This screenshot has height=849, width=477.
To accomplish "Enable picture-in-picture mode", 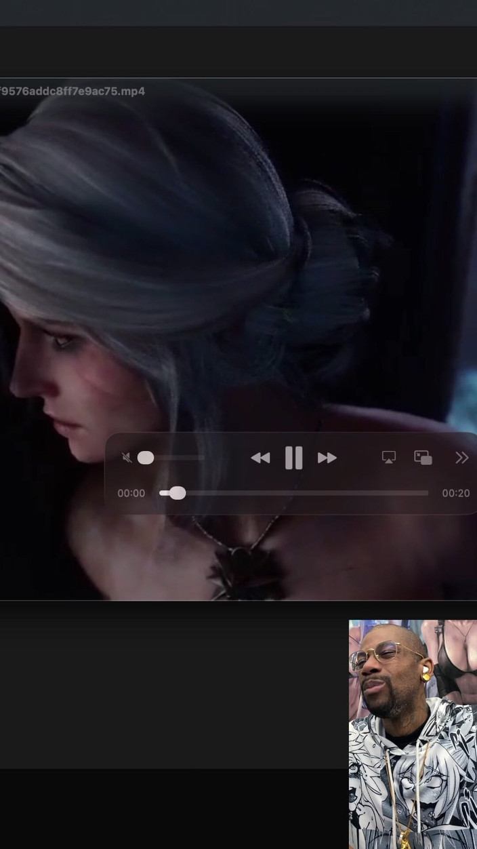I will [423, 458].
